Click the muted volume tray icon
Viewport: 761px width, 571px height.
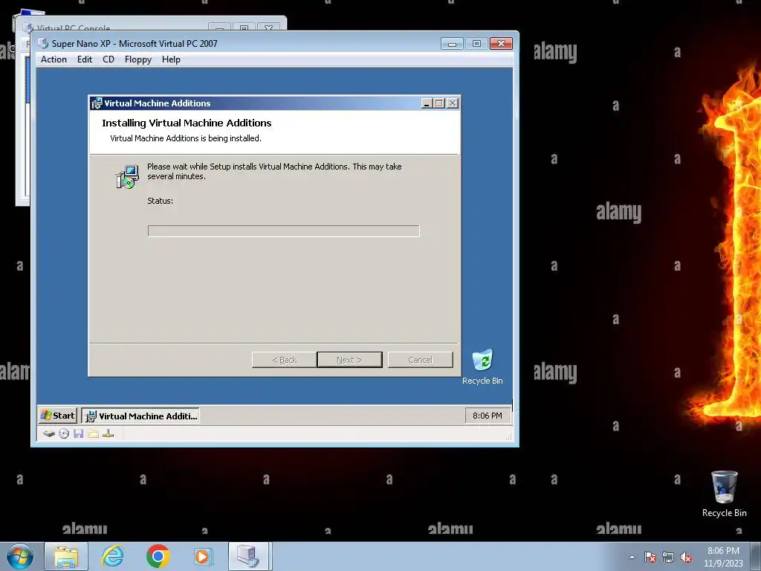coord(686,557)
